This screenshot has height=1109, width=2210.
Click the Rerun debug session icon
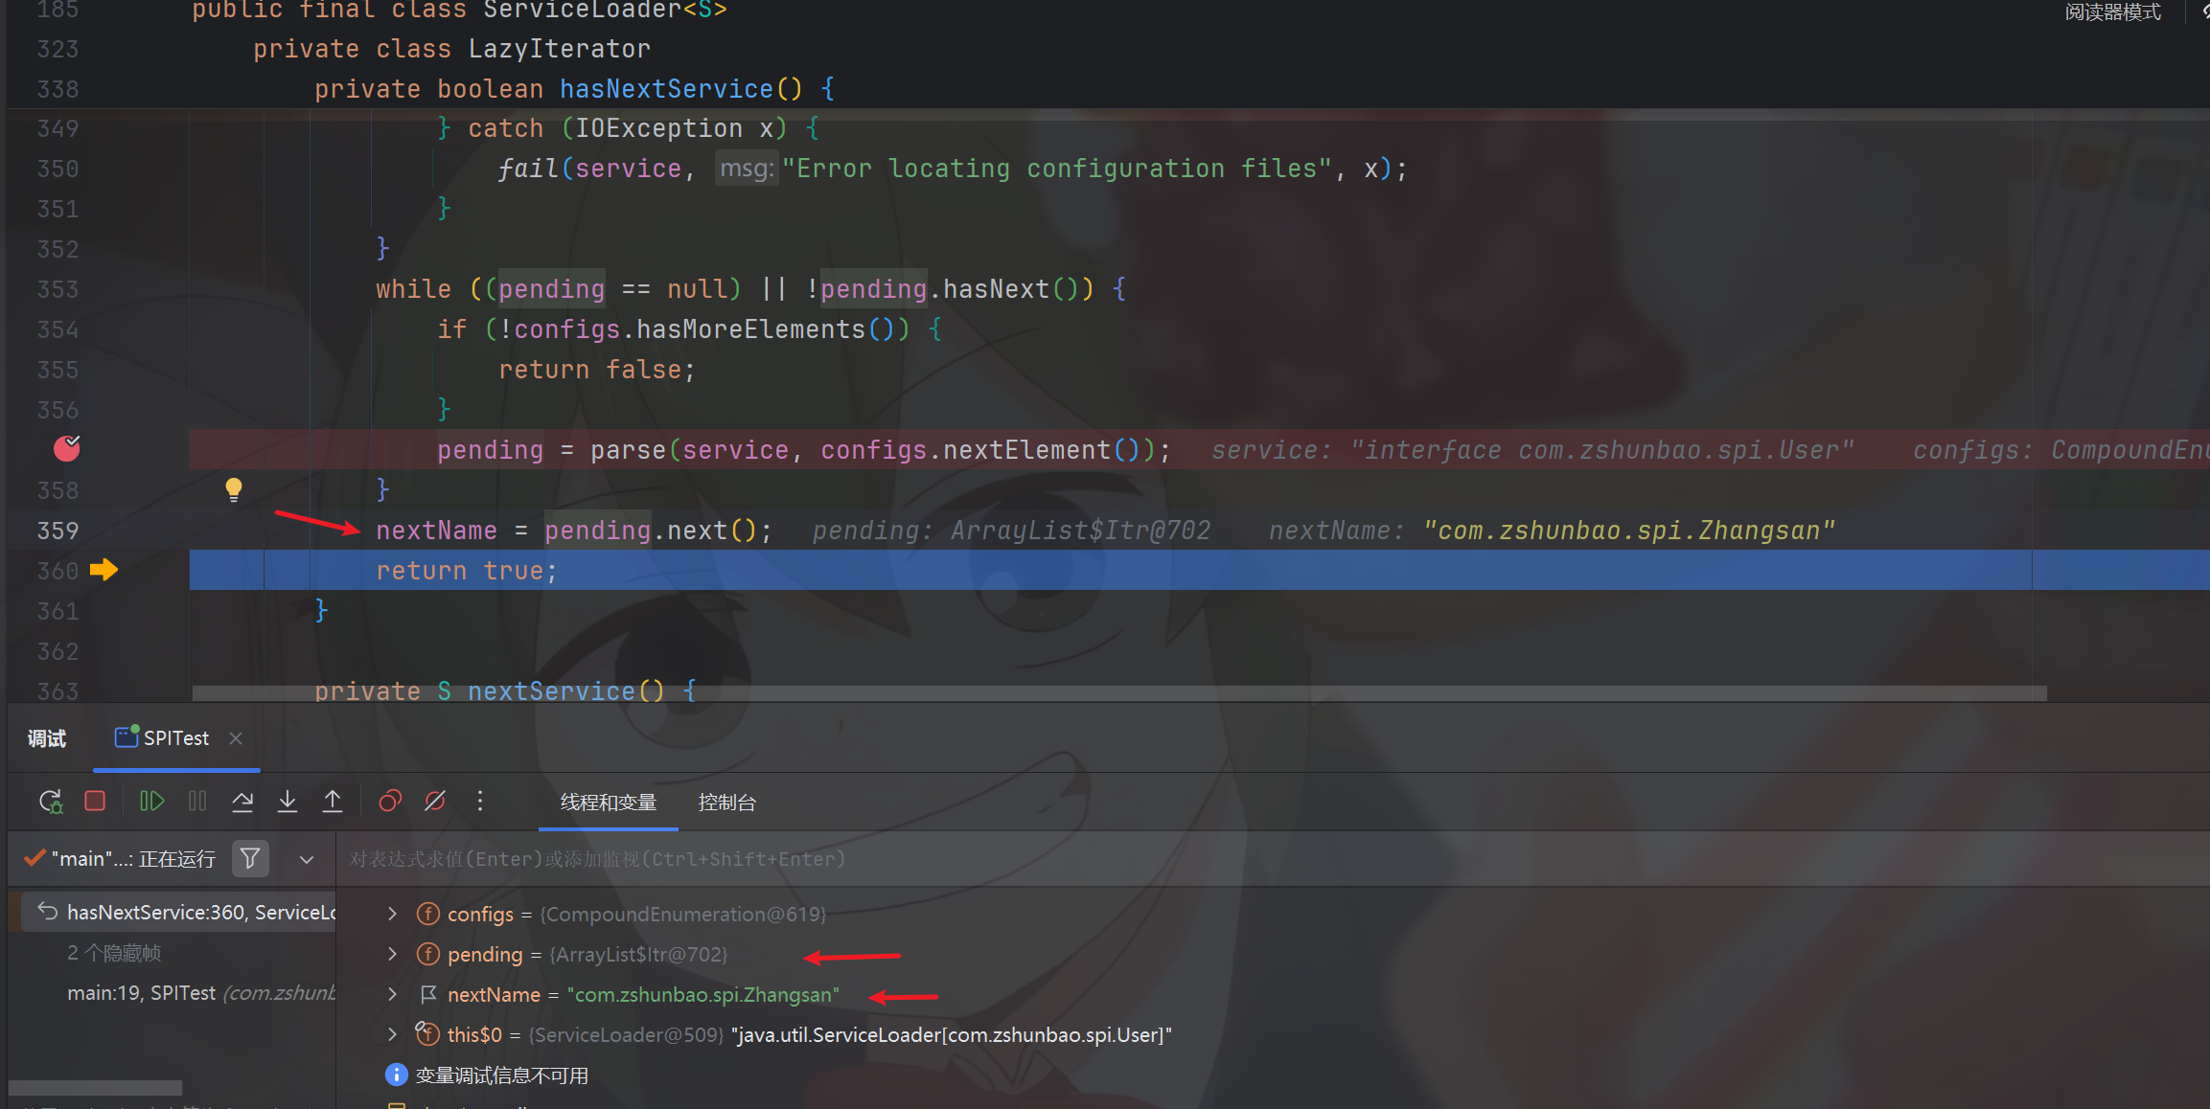pyautogui.click(x=50, y=802)
